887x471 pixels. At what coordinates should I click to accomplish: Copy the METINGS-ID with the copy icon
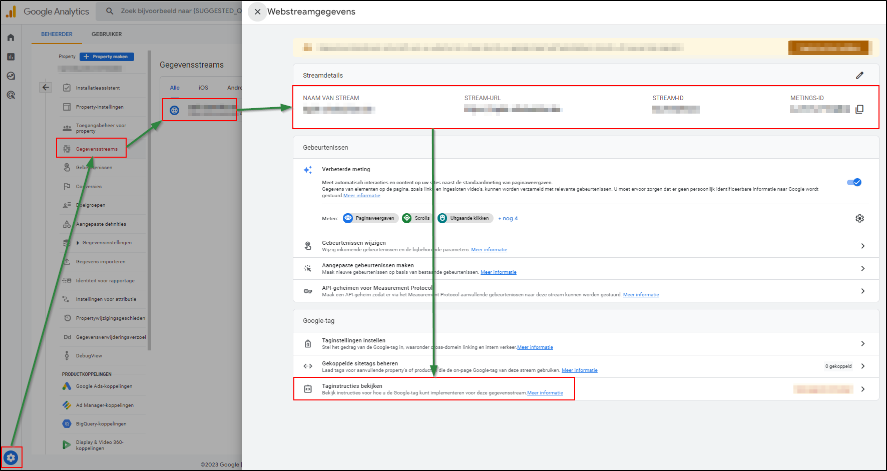859,108
